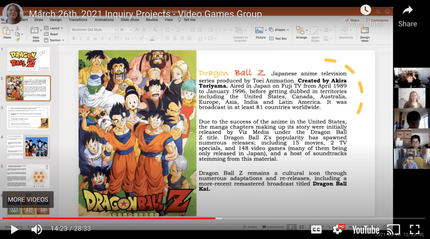Open Design Ideas pane
This screenshot has height=239, width=430.
[x=364, y=33]
